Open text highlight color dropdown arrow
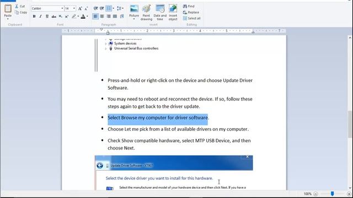 tap(78, 16)
